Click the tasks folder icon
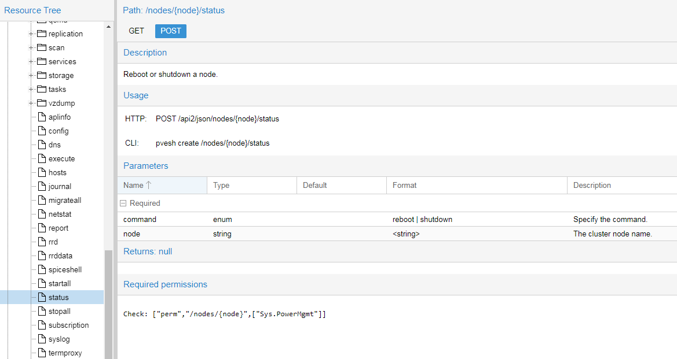 [42, 89]
